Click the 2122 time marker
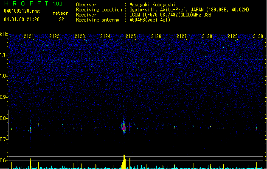The height and width of the screenshot is (169, 267). click(x=54, y=36)
